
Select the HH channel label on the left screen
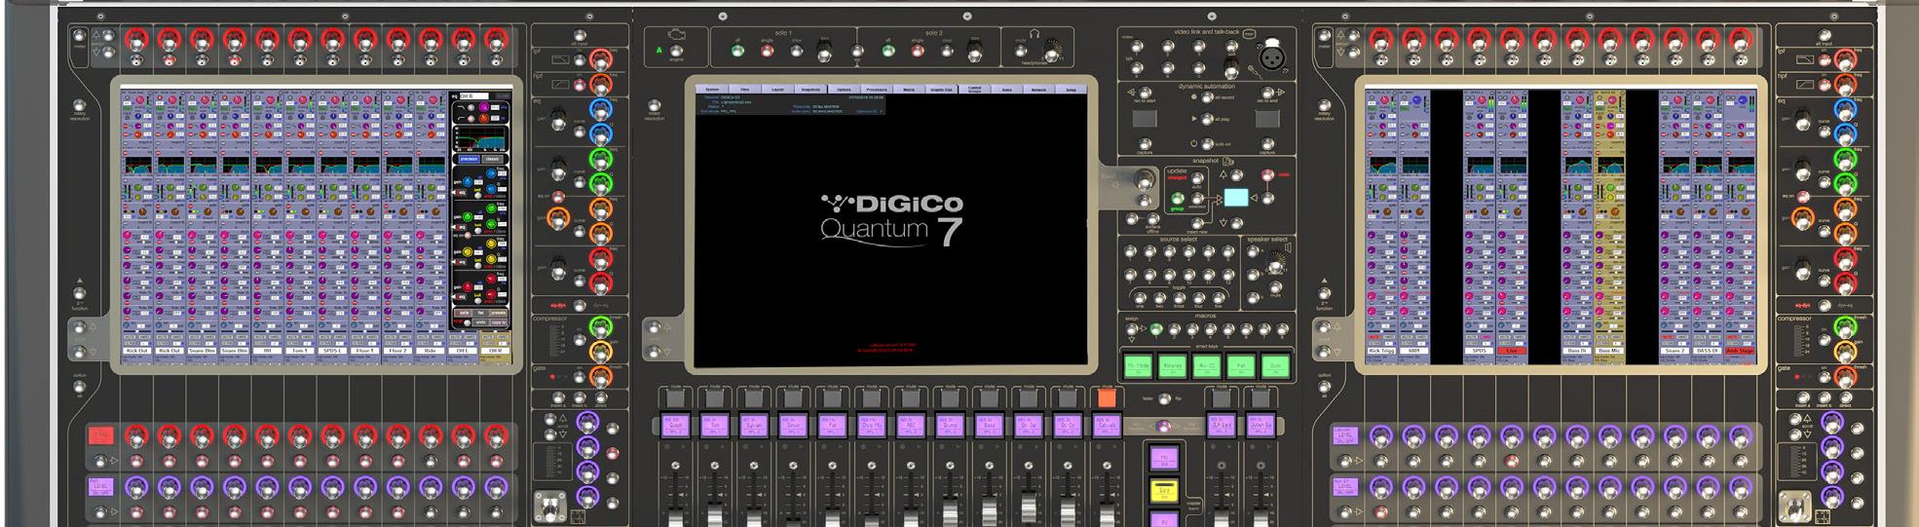pyautogui.click(x=267, y=351)
